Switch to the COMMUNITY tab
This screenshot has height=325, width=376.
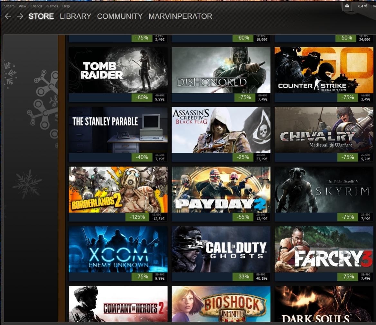point(120,16)
